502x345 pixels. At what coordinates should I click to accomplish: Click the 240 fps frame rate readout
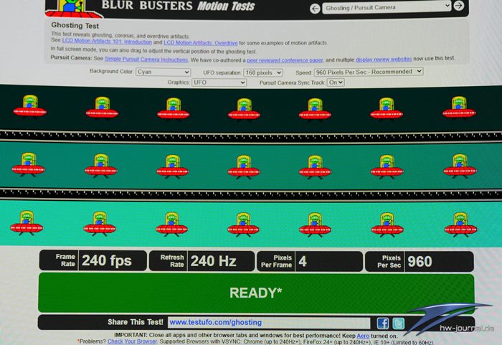[x=107, y=260]
